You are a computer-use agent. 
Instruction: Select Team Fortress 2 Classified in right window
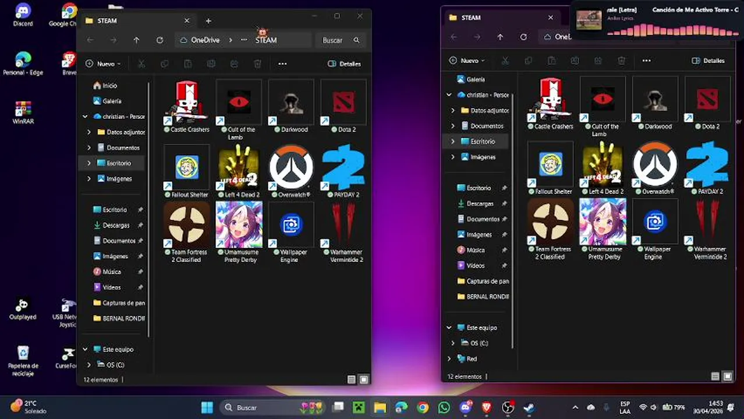point(550,229)
